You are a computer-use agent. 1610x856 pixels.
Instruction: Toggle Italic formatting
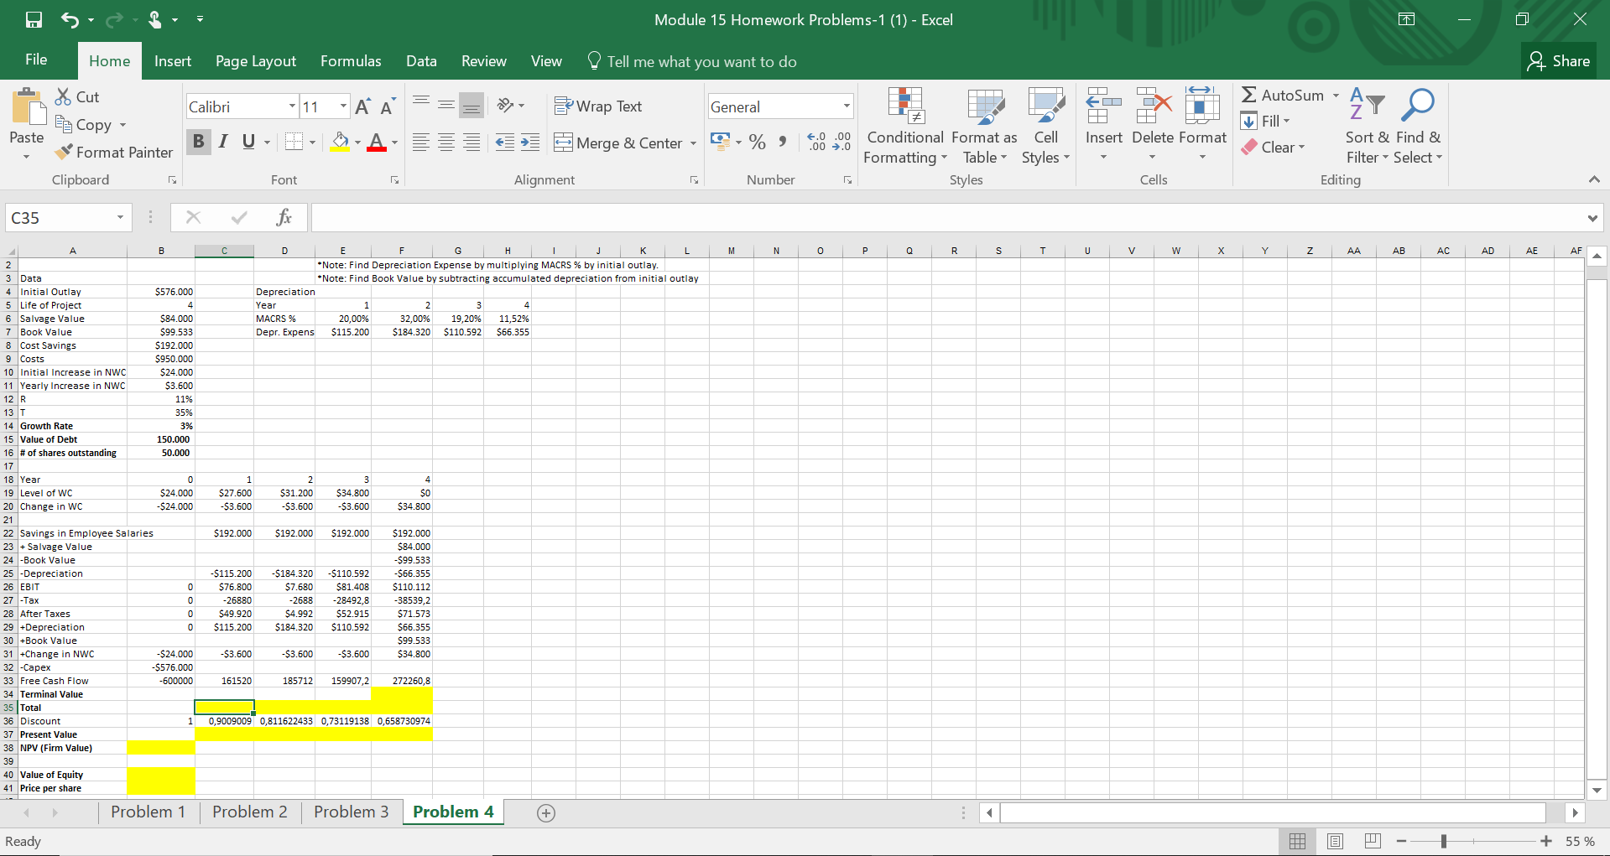[223, 142]
